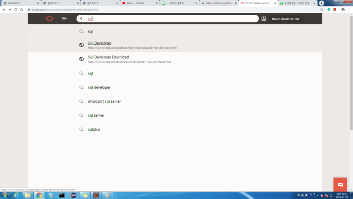The width and height of the screenshot is (353, 199).
Task: Click the browser home button
Action: 21,10
